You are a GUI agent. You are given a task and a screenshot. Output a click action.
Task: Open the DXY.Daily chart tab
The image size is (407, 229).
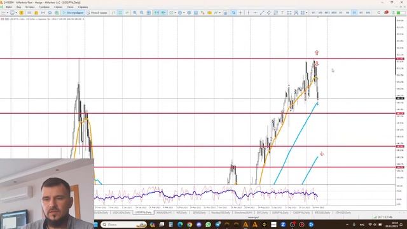262,212
